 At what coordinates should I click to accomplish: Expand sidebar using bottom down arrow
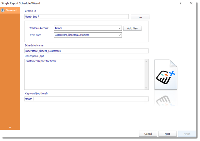pyautogui.click(x=10, y=127)
